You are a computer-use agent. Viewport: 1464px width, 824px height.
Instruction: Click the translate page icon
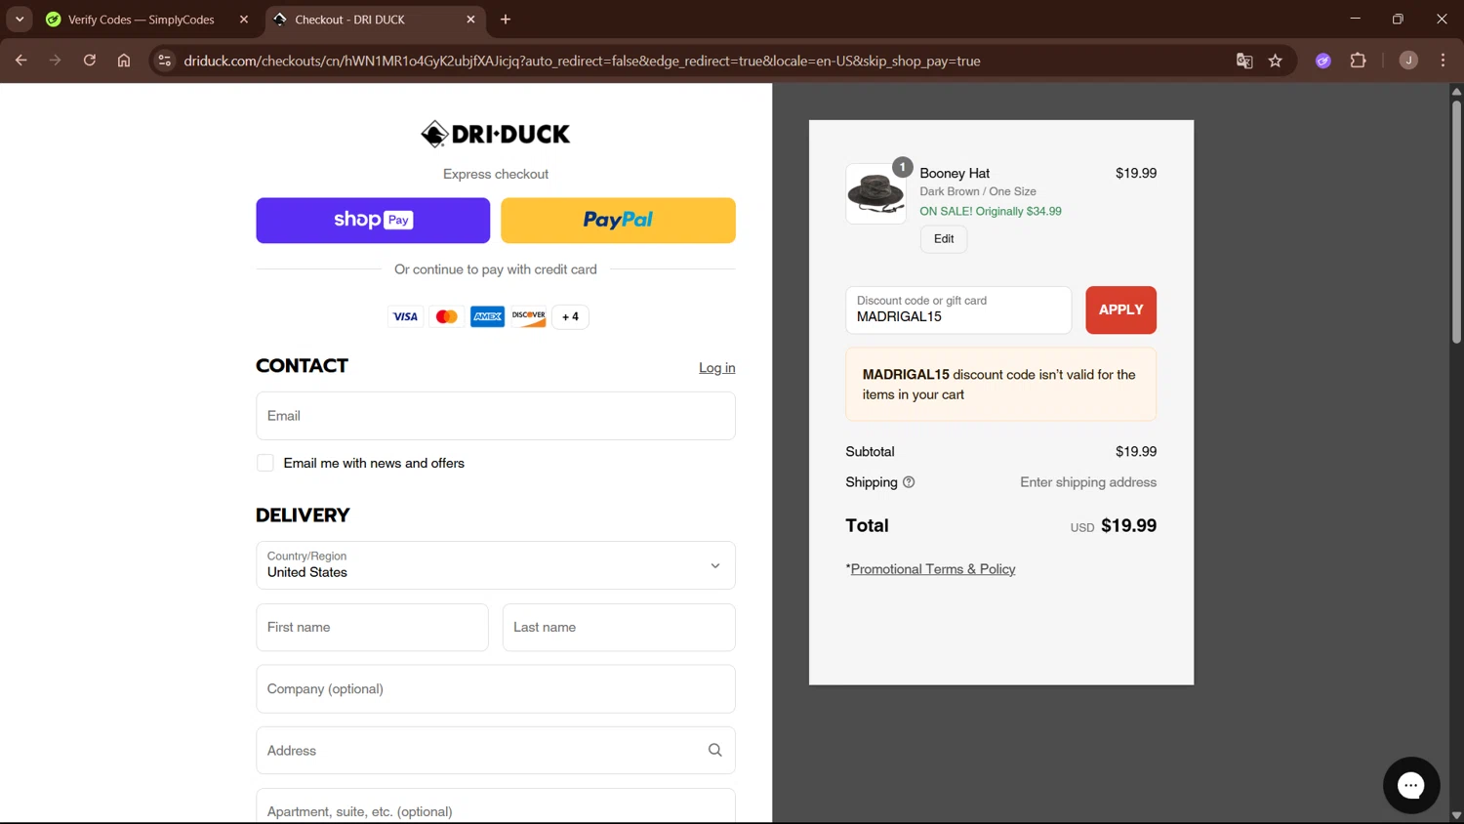point(1244,61)
